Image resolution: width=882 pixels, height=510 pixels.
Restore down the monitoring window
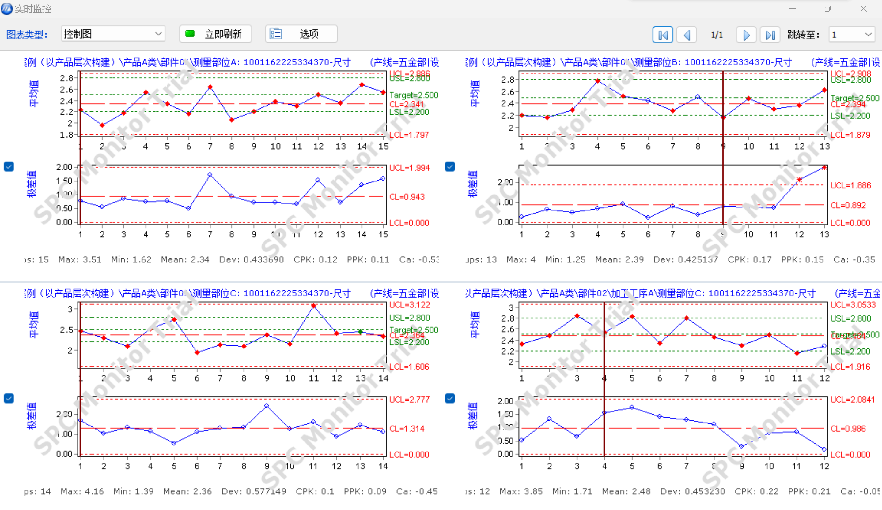[827, 9]
